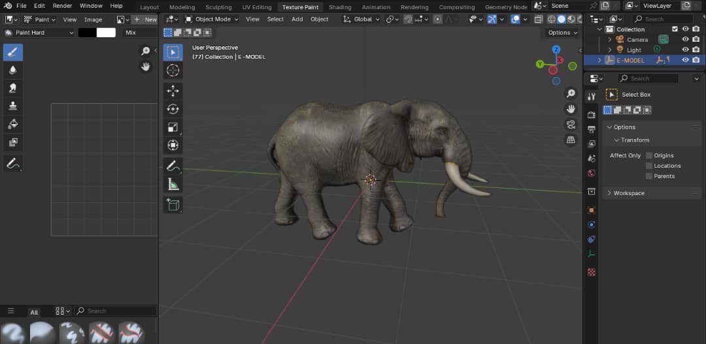Click the blue Z axis on navigation gizmo
Screen dimensions: 706x344
coord(556,50)
